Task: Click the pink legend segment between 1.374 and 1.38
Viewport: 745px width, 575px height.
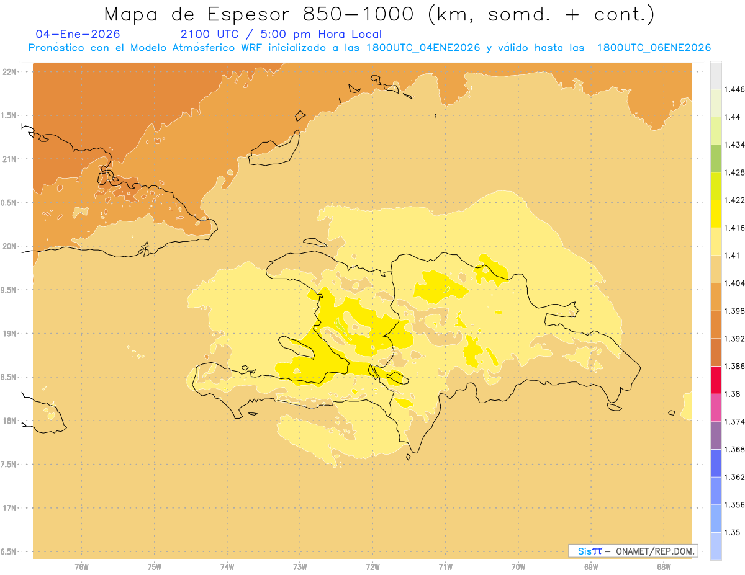Action: coord(716,408)
